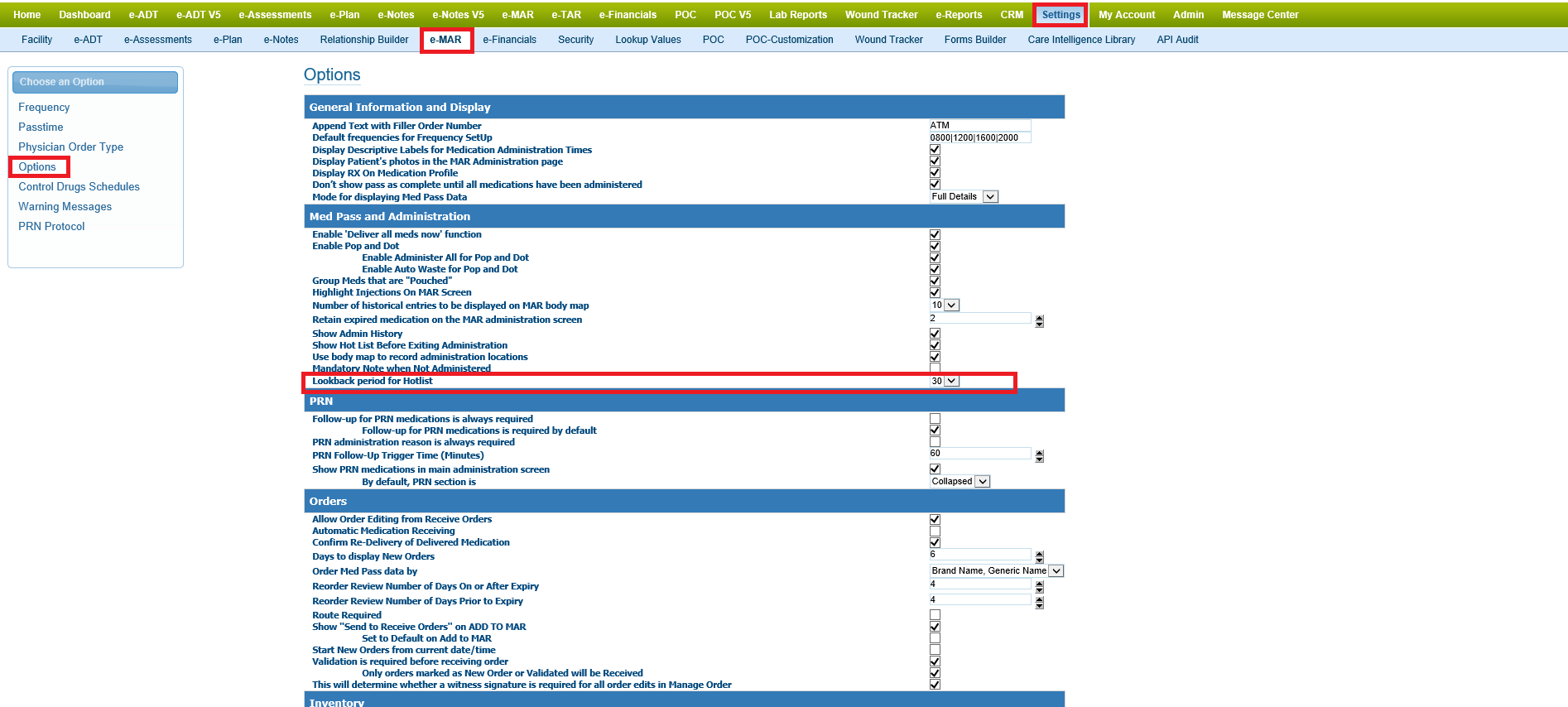Toggle Mandatory Note when Not Administered checkbox

coord(935,368)
